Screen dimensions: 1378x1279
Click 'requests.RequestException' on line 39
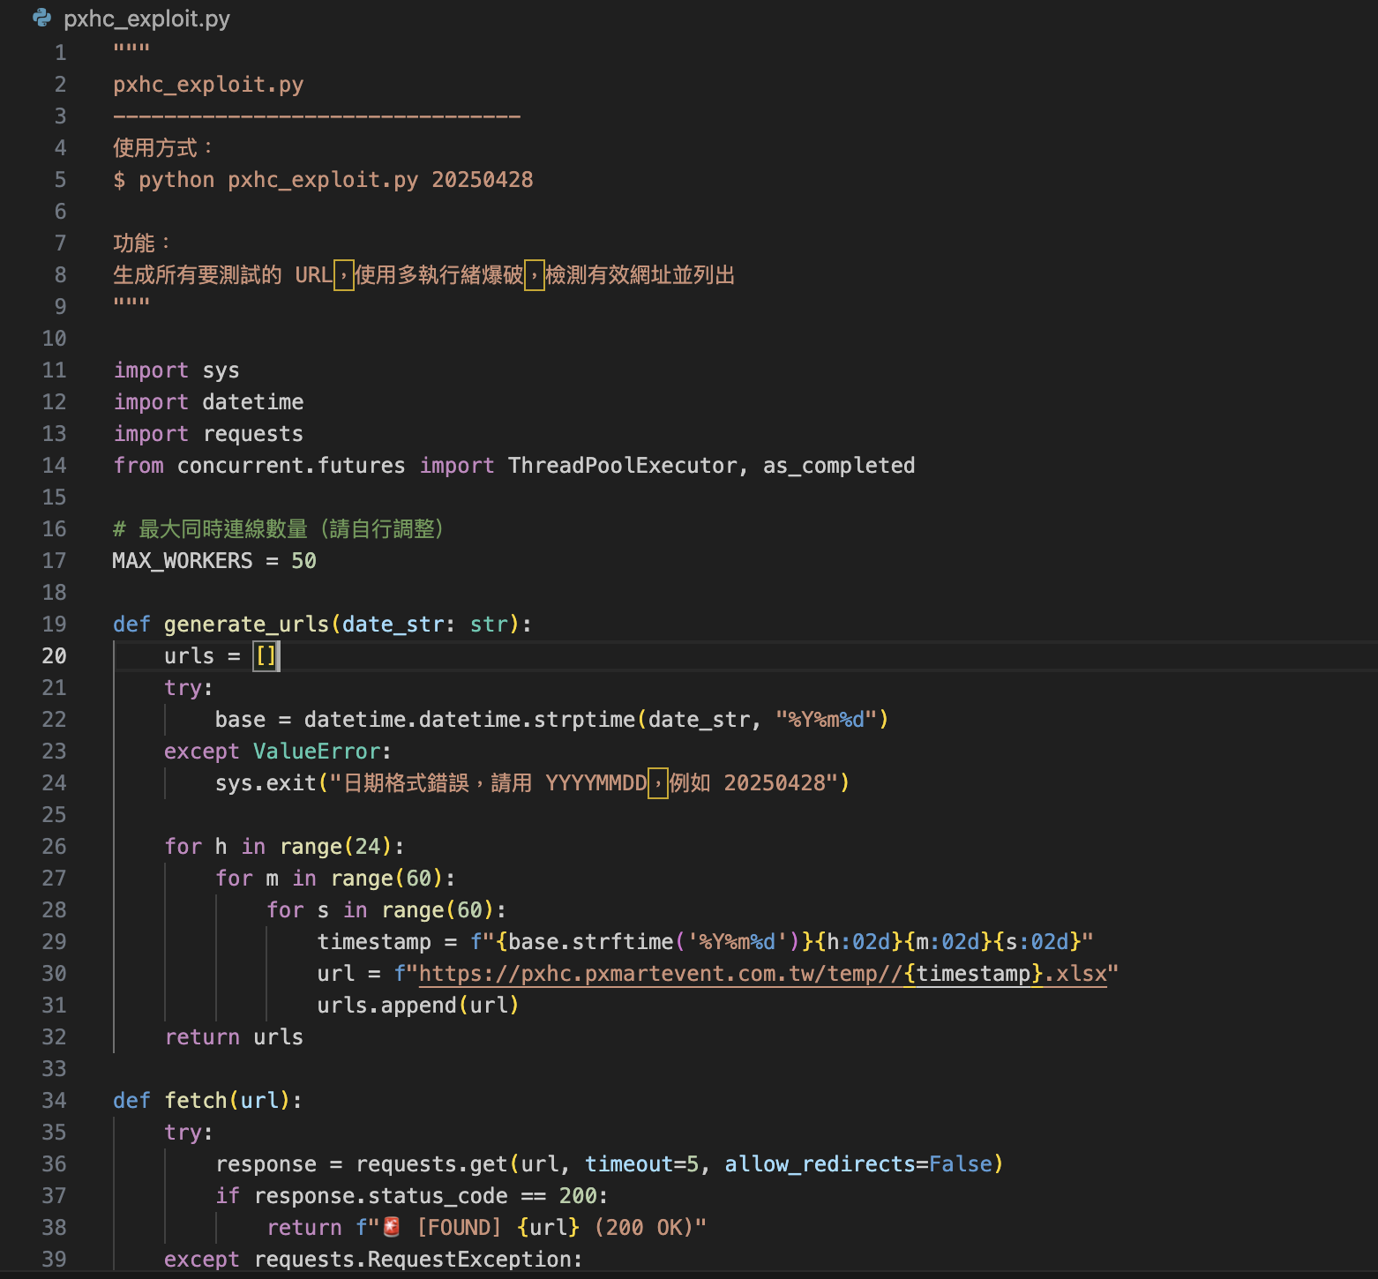pos(412,1260)
